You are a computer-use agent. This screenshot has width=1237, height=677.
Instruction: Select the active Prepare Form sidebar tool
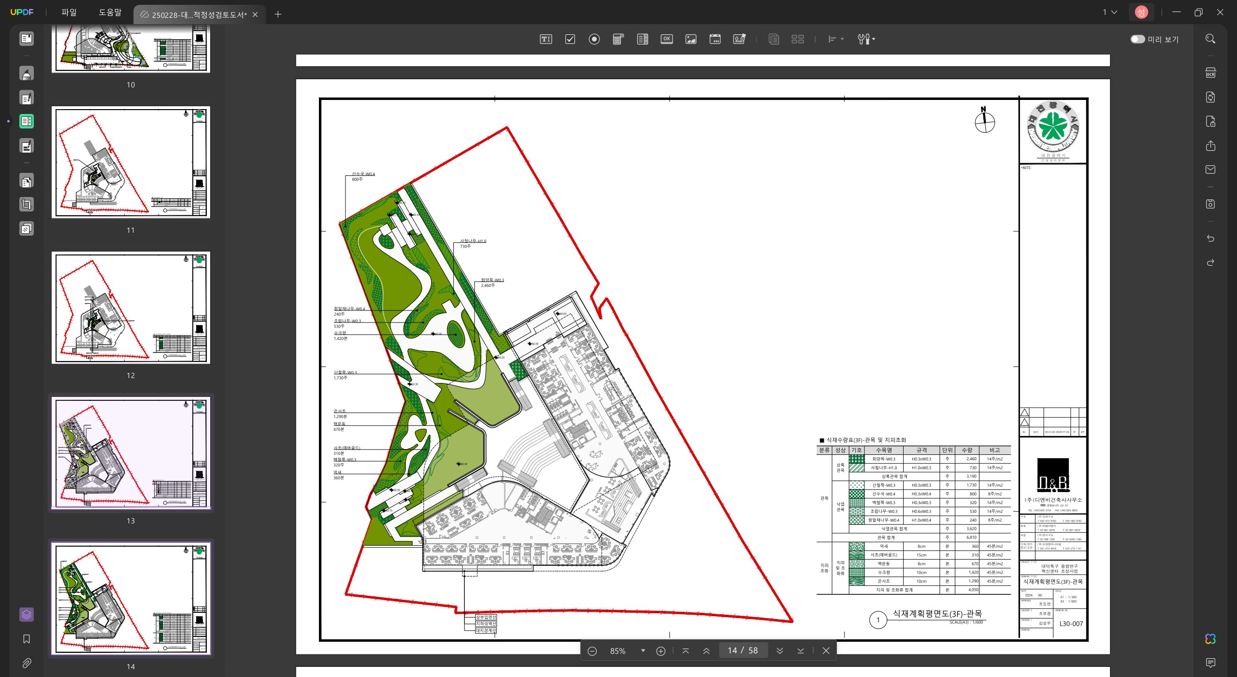pyautogui.click(x=27, y=121)
